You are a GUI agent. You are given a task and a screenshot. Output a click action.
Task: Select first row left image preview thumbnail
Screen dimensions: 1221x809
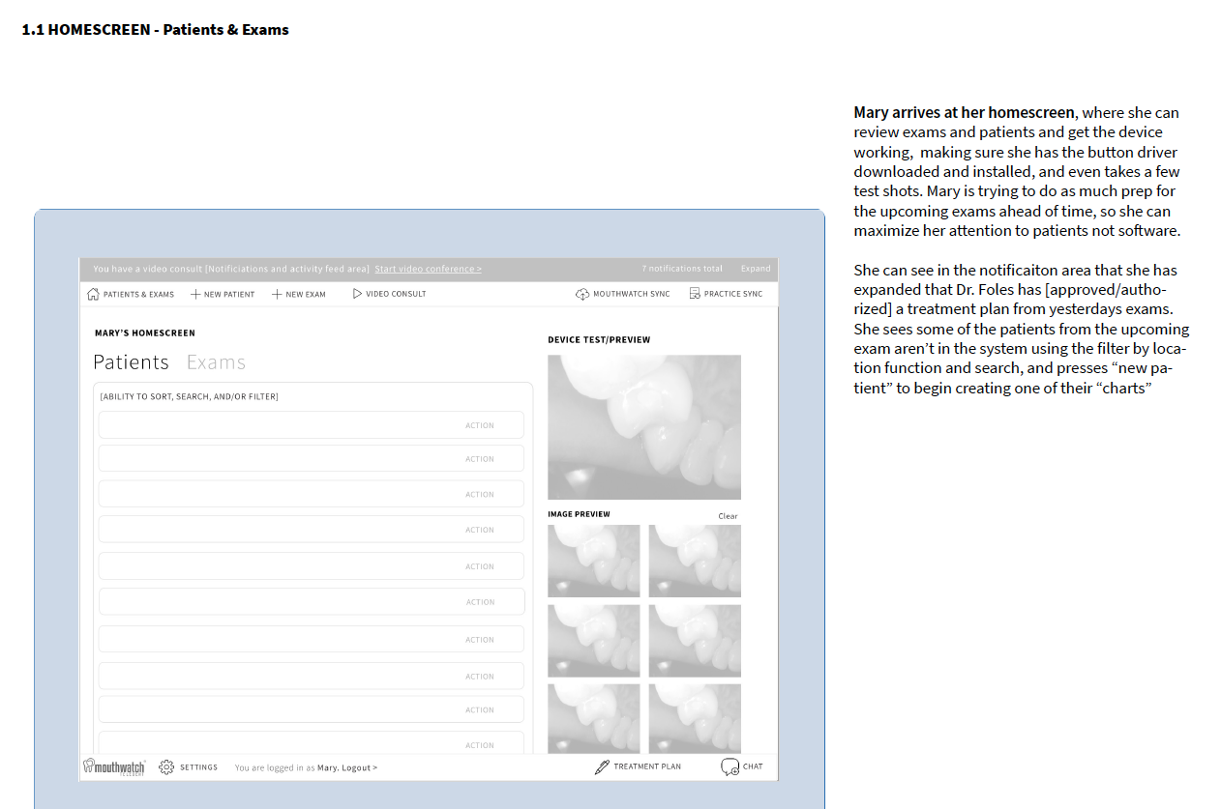pos(594,561)
